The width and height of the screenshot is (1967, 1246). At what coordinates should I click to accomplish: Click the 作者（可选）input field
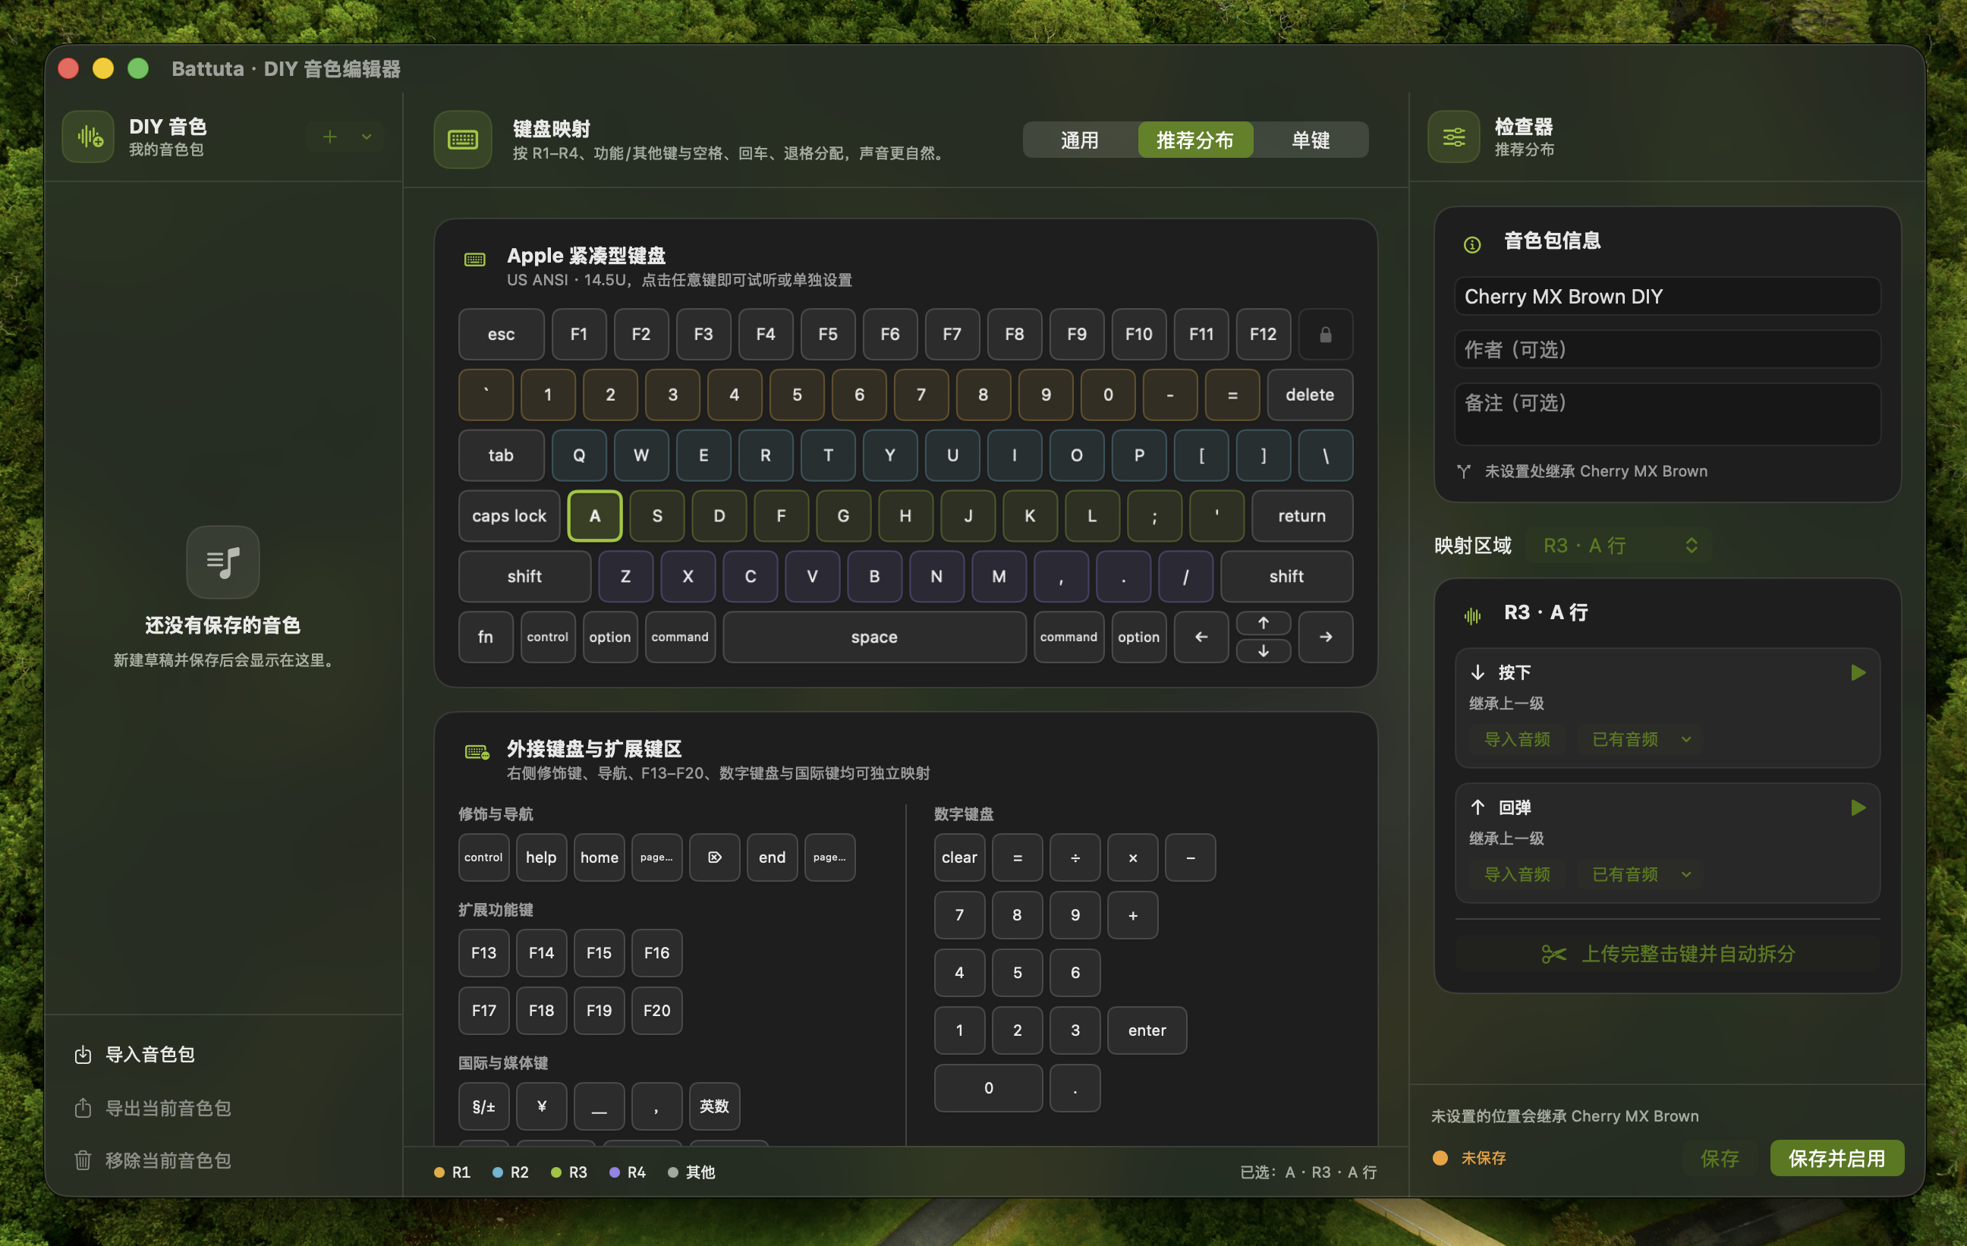coord(1667,349)
